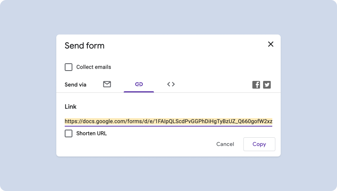This screenshot has width=337, height=191.
Task: Focus the highlighted form link field
Action: point(168,122)
